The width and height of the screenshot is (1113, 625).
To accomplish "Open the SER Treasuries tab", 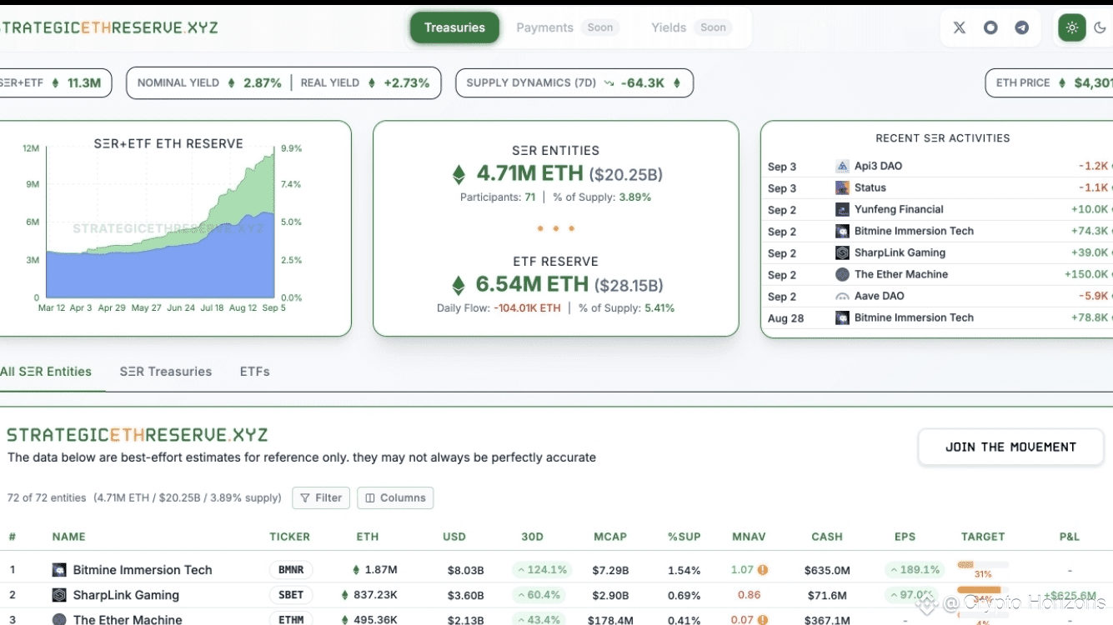I will click(166, 372).
